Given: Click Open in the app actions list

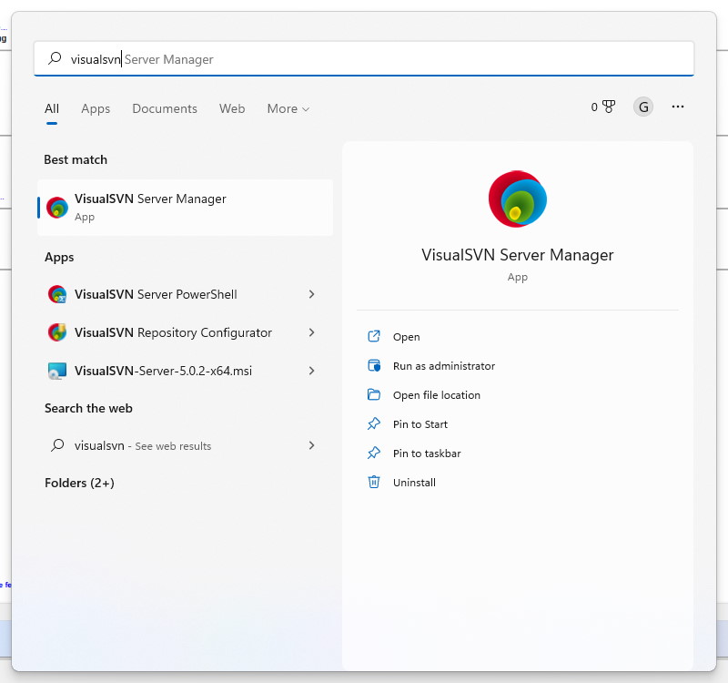Looking at the screenshot, I should (406, 337).
